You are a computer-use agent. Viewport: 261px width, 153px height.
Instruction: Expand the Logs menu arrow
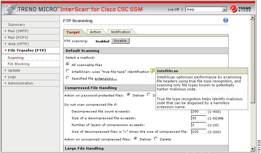[x=6, y=77]
